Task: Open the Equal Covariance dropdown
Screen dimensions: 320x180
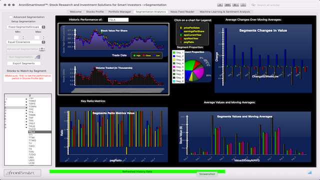Action: (x=26, y=42)
